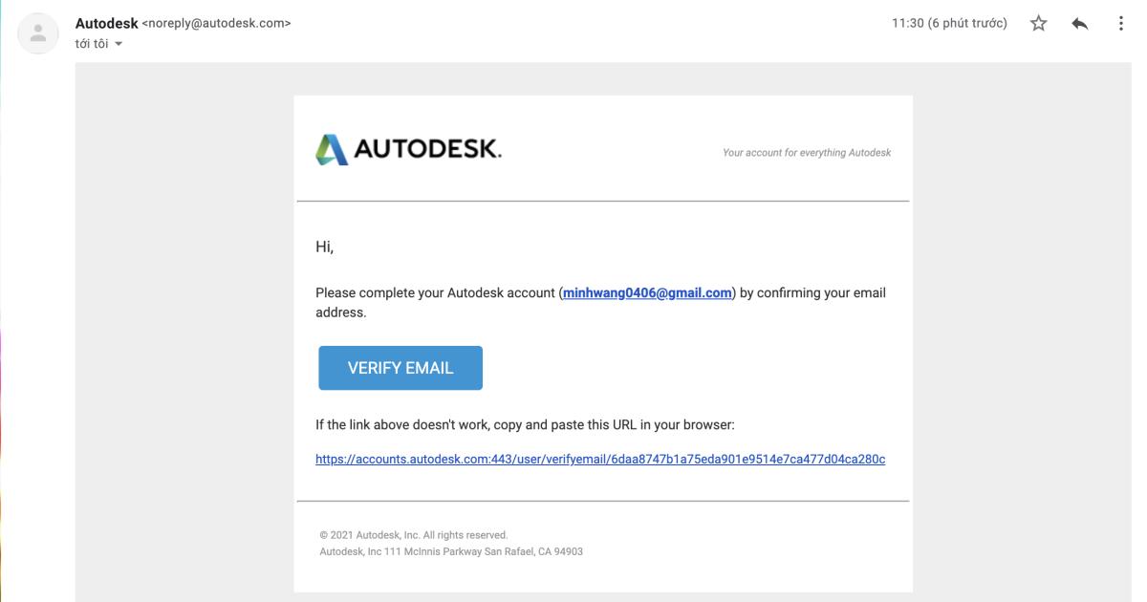Image resolution: width=1147 pixels, height=602 pixels.
Task: Click the "Please complete your Autodesk account" text
Action: [x=435, y=293]
